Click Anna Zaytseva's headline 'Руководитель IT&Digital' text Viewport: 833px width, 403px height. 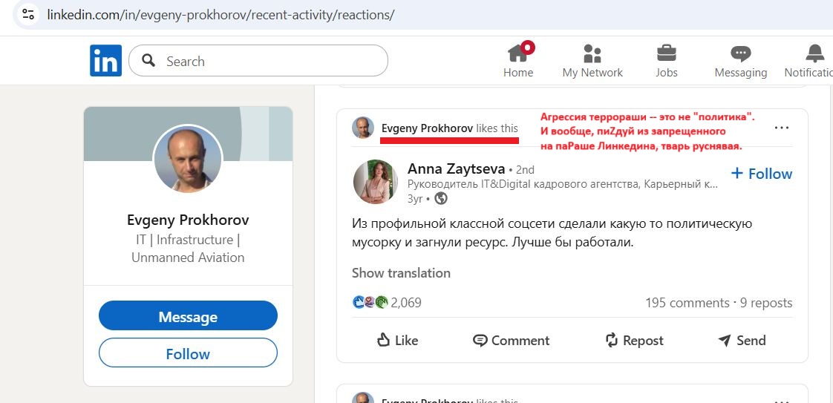(563, 185)
